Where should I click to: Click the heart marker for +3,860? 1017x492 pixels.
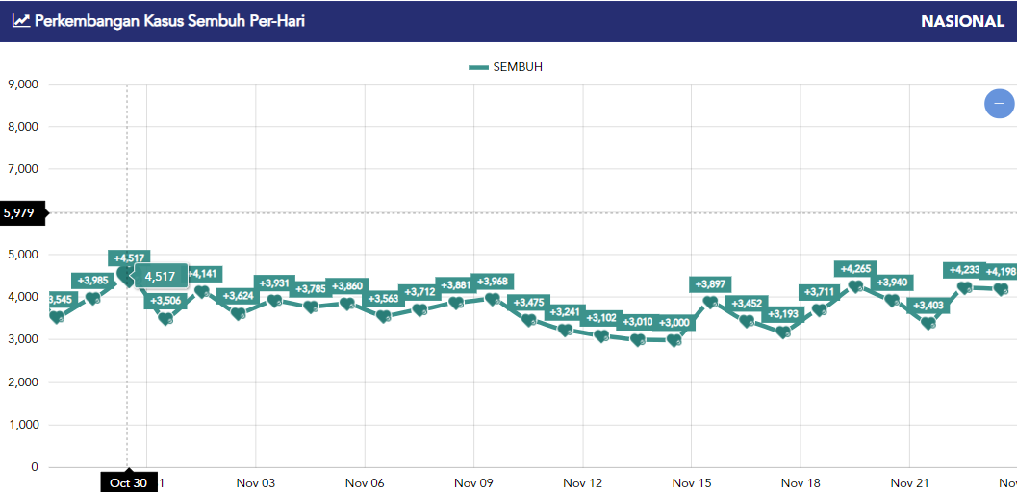347,304
